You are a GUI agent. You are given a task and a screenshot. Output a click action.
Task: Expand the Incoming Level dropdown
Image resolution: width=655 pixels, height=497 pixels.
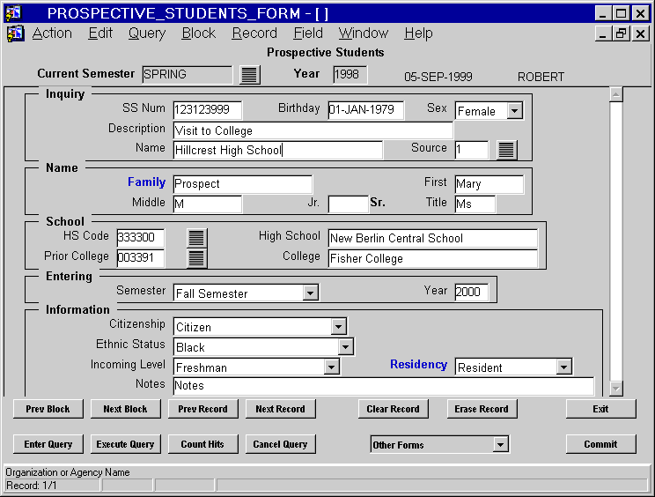coord(331,367)
